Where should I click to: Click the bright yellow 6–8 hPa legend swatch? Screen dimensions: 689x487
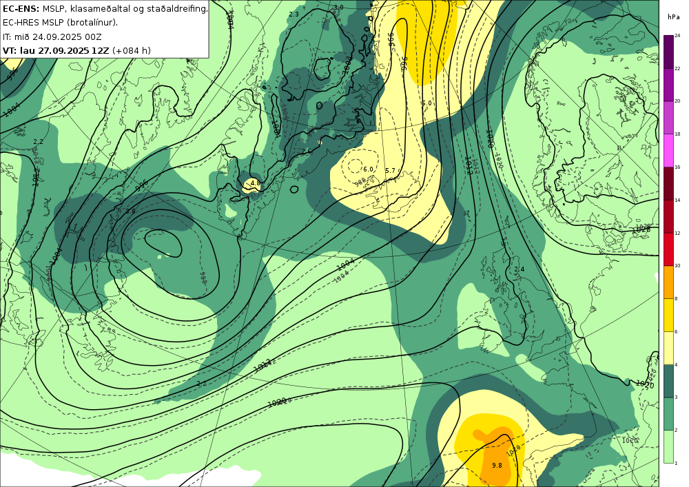coord(668,315)
